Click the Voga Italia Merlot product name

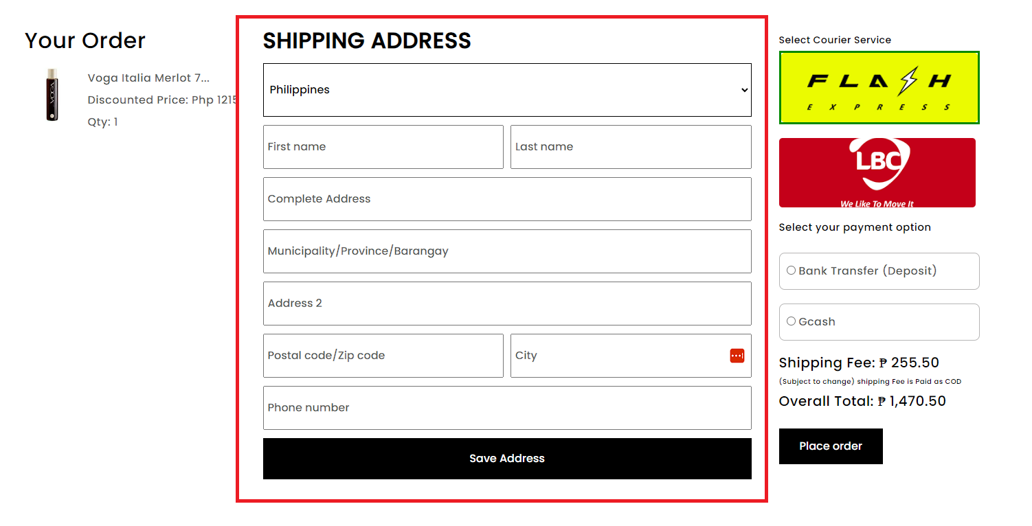[x=148, y=78]
